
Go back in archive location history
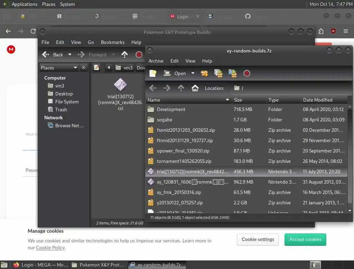[x=153, y=88]
